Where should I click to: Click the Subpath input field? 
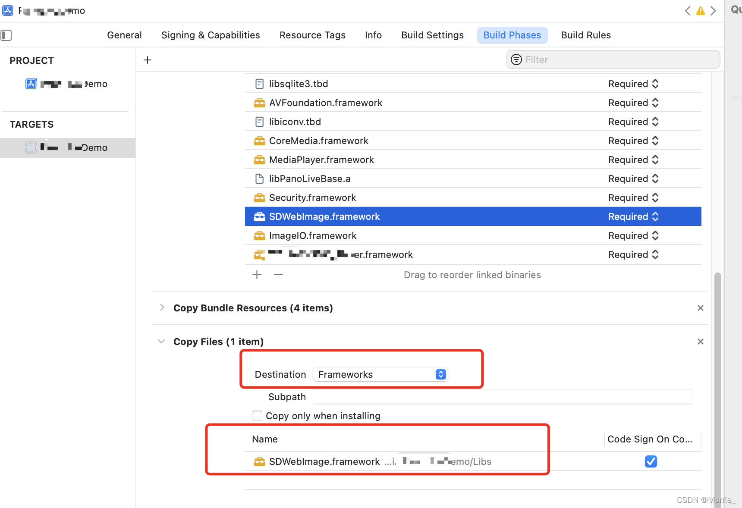[x=502, y=397]
